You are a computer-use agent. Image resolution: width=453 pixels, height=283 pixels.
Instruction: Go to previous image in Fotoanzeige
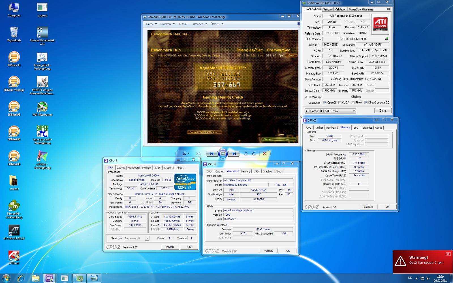tap(211, 154)
